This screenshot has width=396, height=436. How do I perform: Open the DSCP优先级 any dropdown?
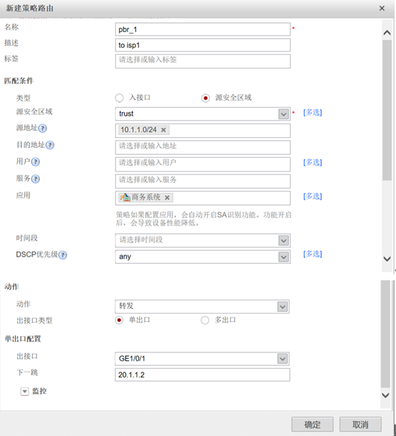click(284, 257)
